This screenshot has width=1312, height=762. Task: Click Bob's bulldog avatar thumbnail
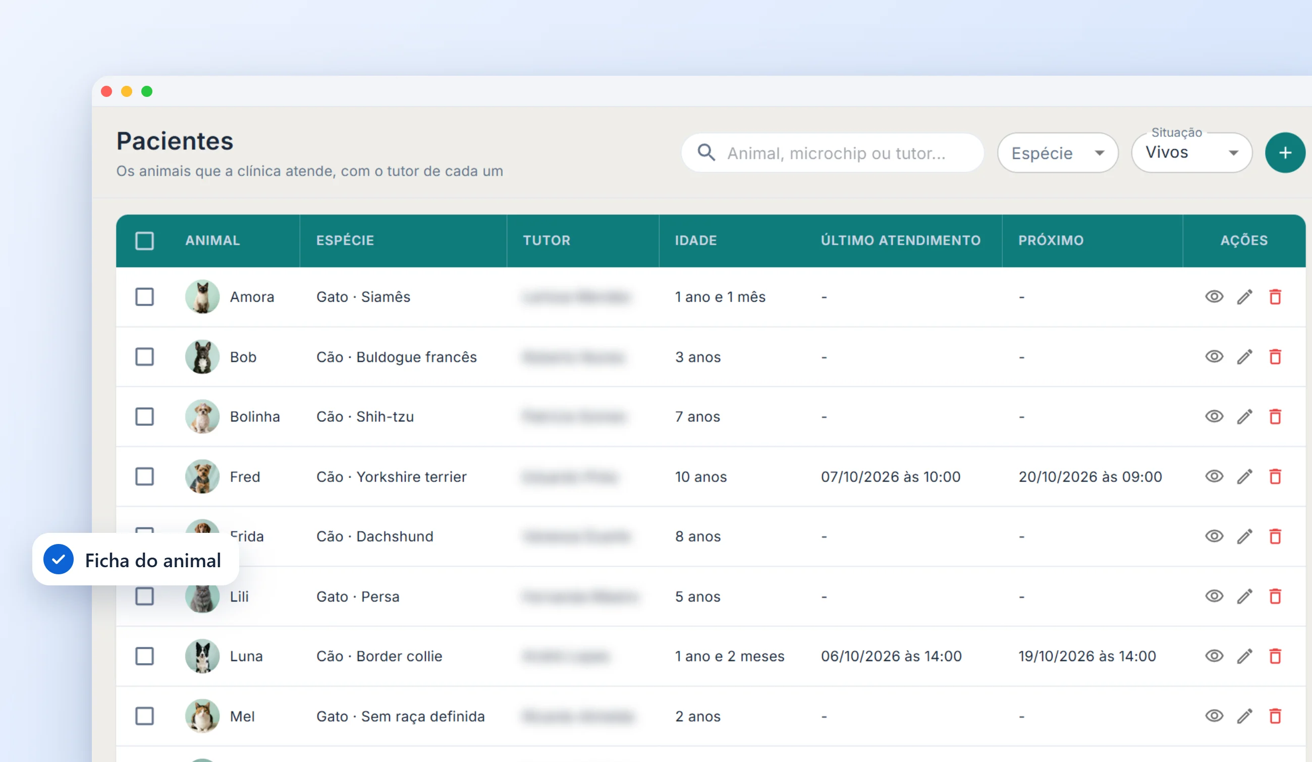point(202,357)
